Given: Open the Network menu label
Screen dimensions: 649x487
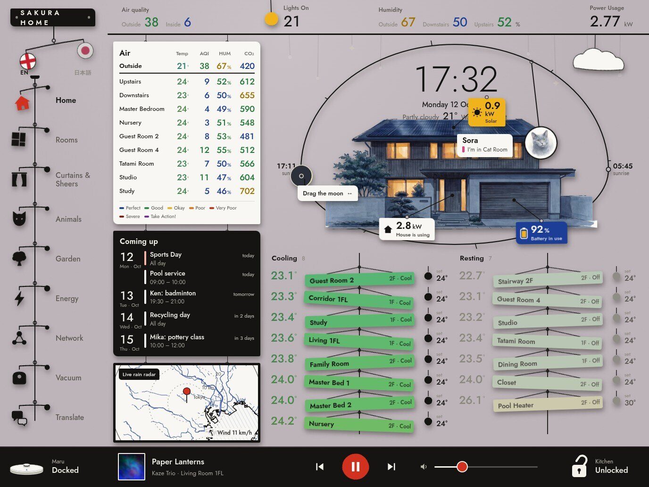Looking at the screenshot, I should (69, 338).
